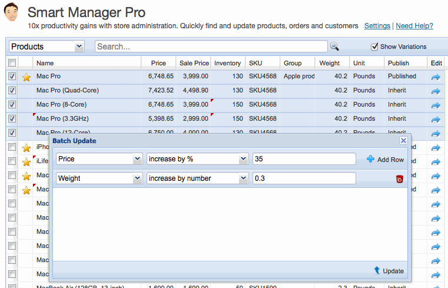The image size is (448, 288).
Task: Click the Update button in Batch Update
Action: 389,270
